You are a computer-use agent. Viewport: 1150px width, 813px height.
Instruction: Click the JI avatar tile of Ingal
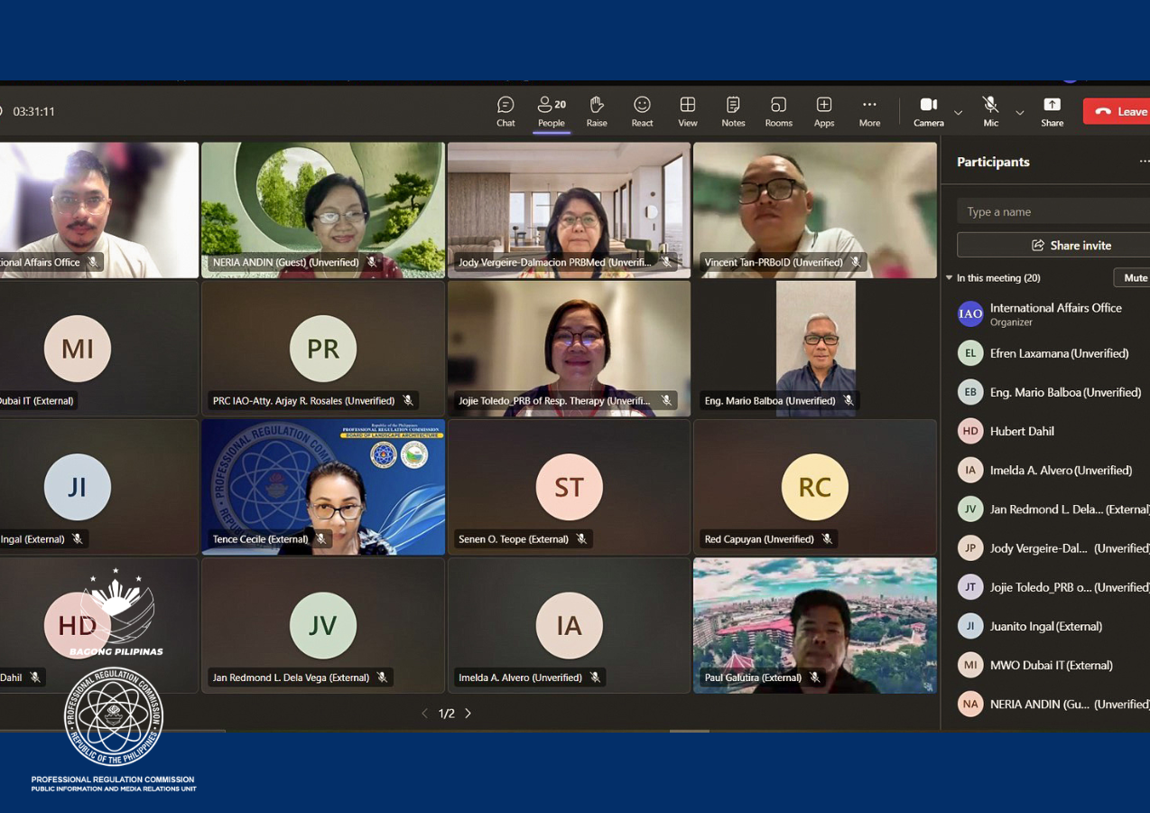click(x=78, y=487)
